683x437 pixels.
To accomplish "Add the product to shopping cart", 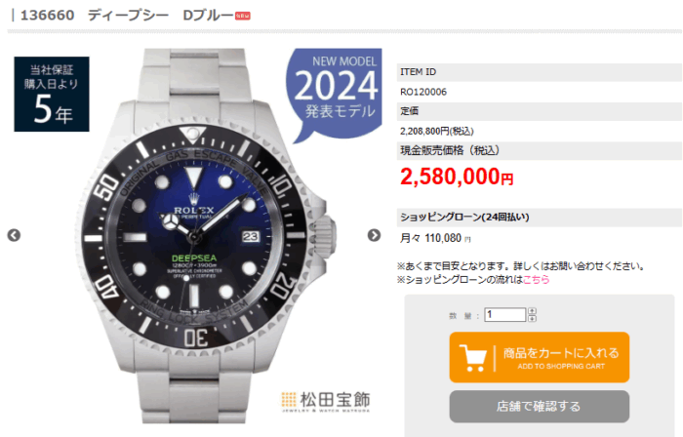I will [x=540, y=357].
